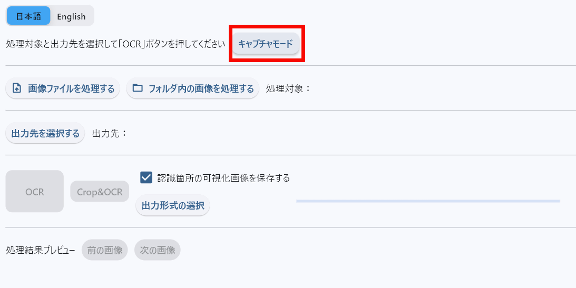Click the file upload icon

(17, 88)
